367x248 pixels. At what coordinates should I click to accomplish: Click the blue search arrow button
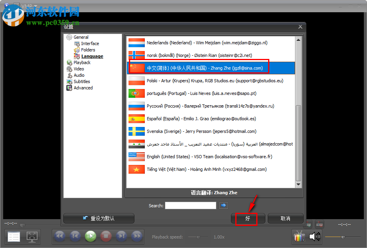tap(223, 205)
